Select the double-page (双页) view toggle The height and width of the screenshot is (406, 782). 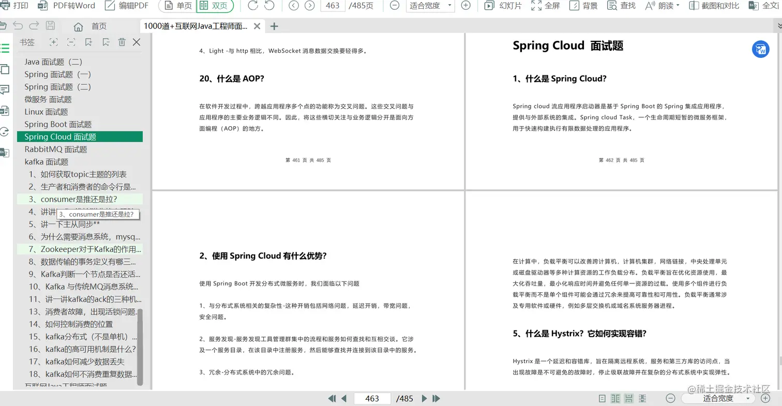pyautogui.click(x=215, y=6)
